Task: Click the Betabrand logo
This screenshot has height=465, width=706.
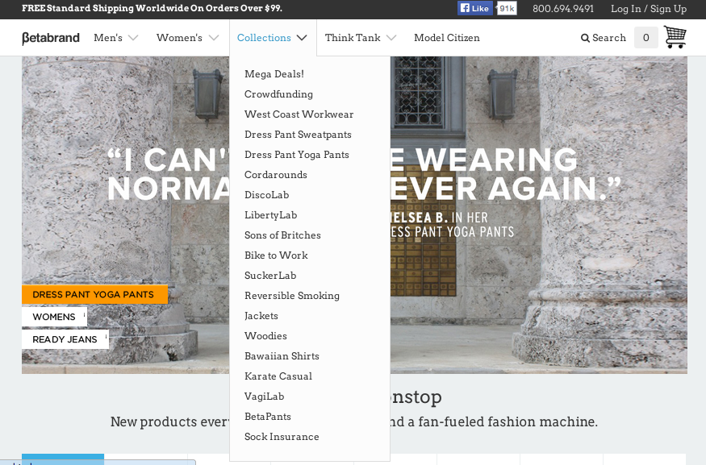Action: coord(51,38)
